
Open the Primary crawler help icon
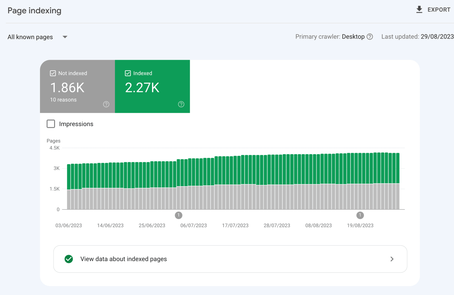[370, 37]
